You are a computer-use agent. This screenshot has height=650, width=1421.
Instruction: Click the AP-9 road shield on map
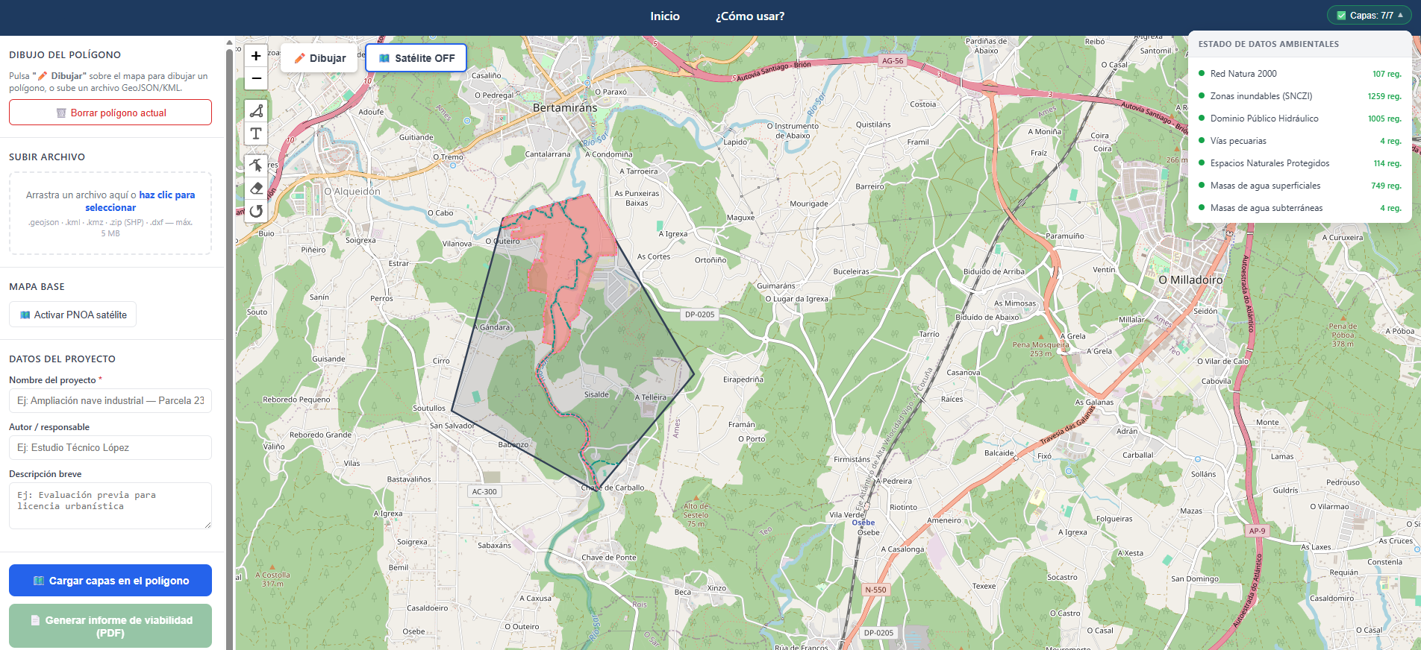pyautogui.click(x=1257, y=531)
